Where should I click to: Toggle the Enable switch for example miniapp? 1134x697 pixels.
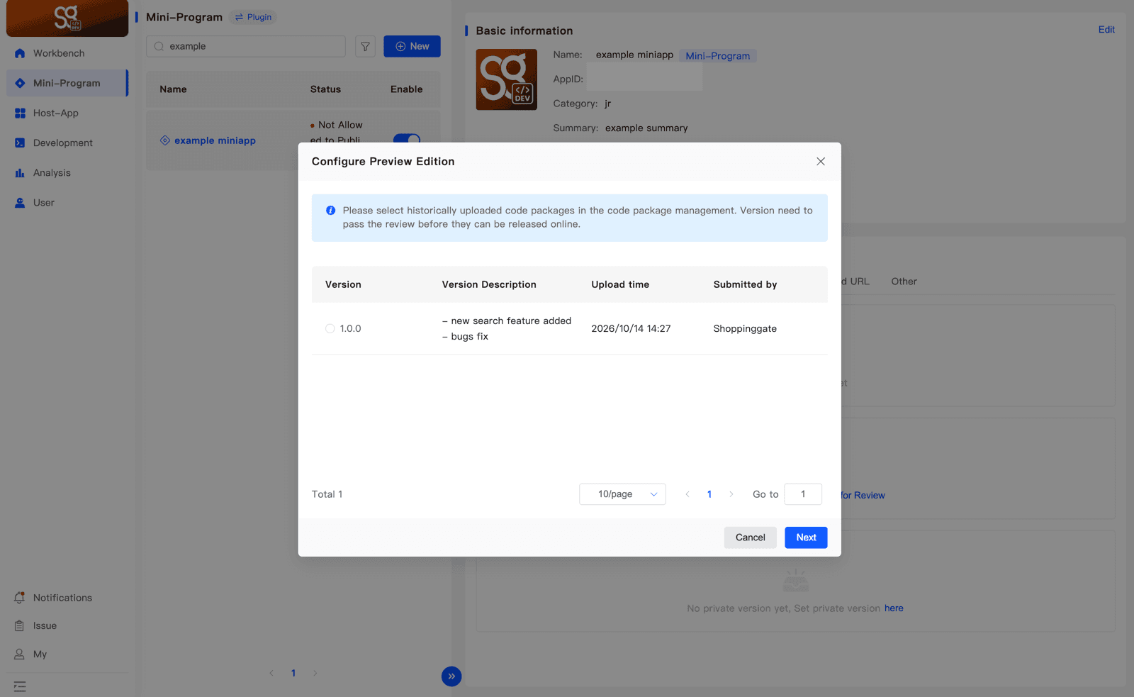tap(407, 138)
